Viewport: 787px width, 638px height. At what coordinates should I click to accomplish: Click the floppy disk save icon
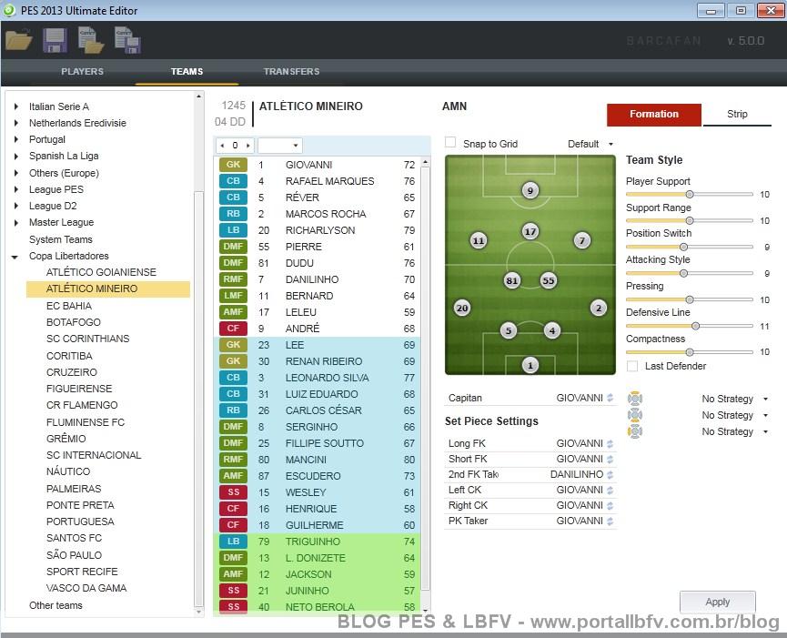click(x=55, y=40)
